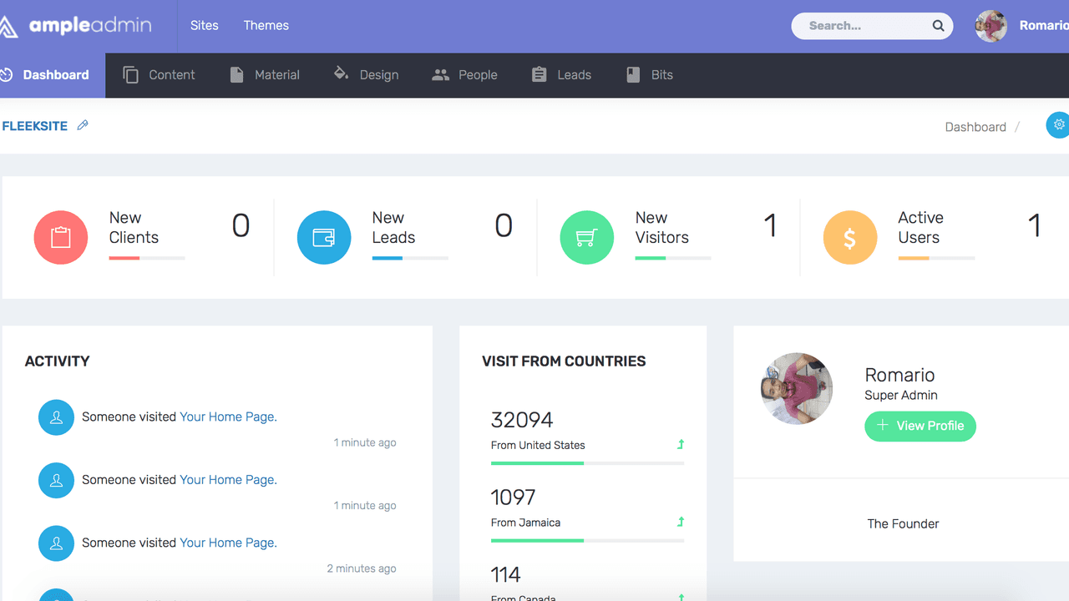Click the green up arrow for Jamaica

[x=681, y=523]
